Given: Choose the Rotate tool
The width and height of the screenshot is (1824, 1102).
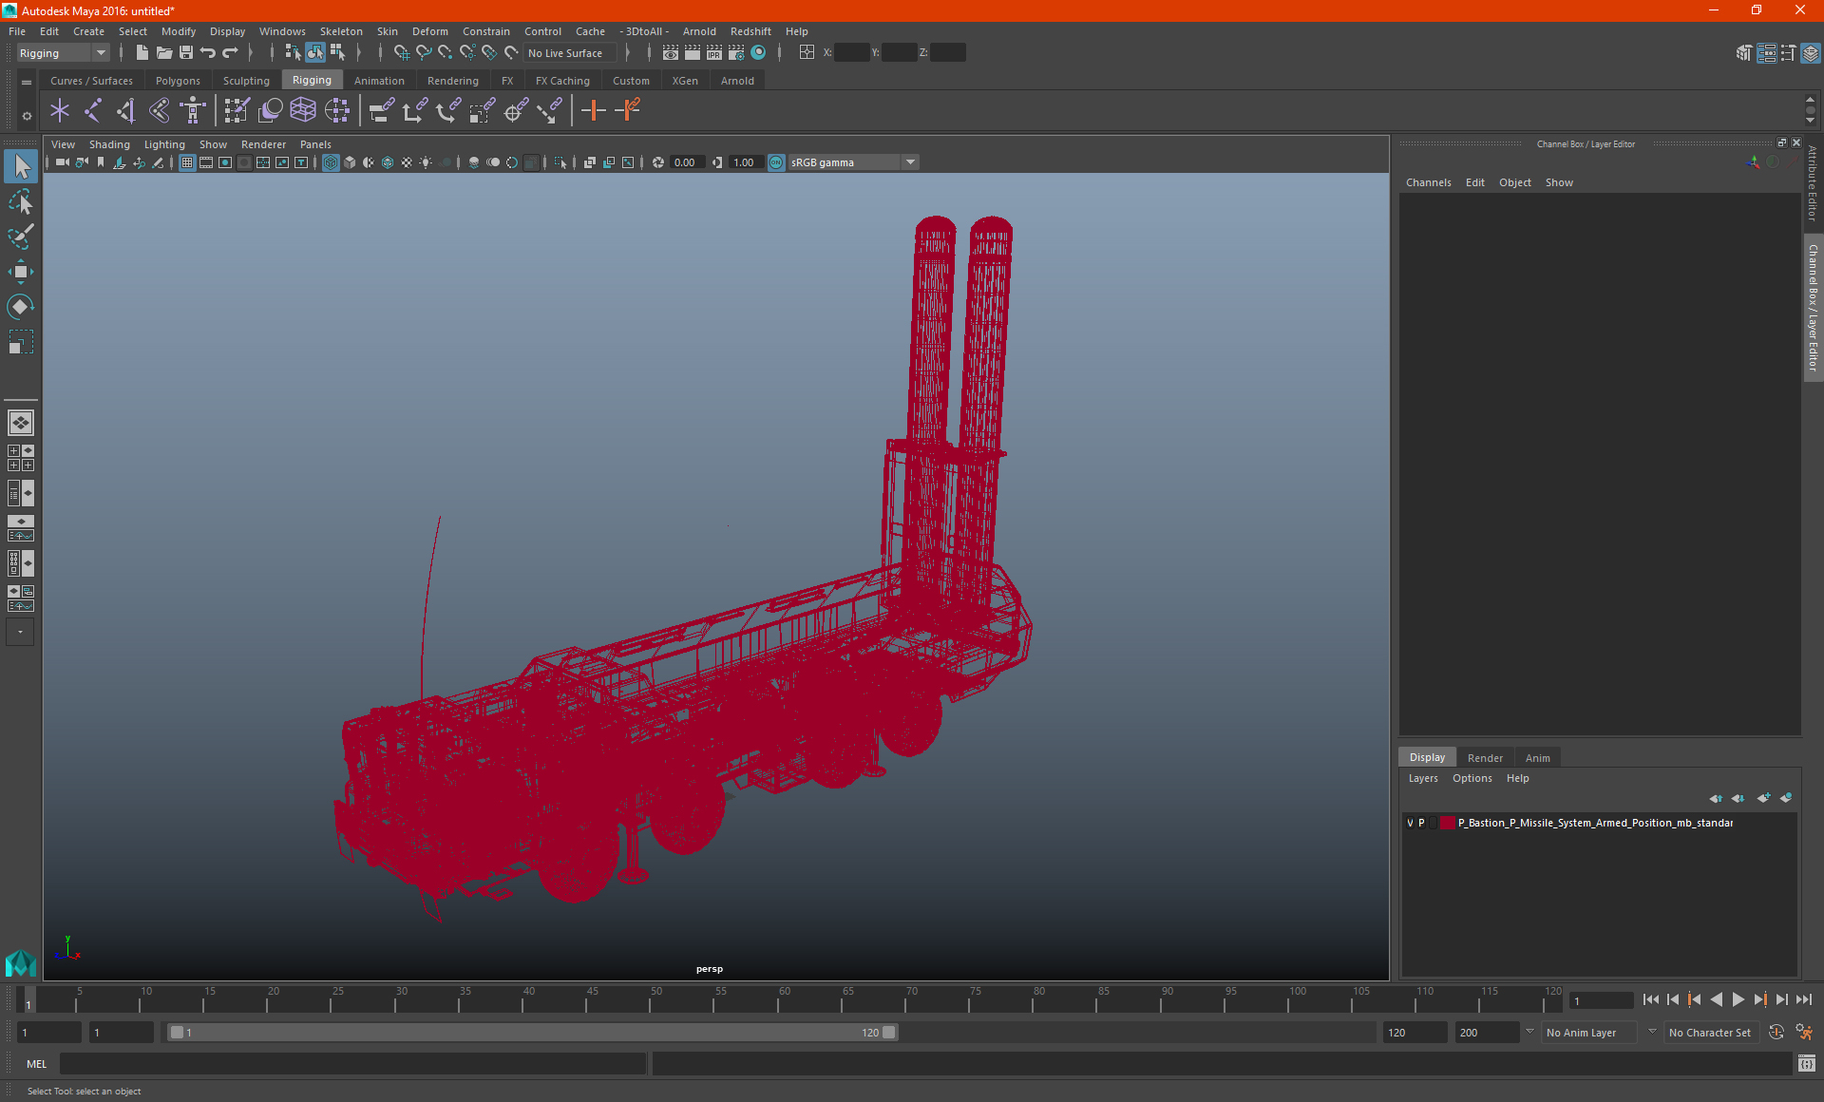Looking at the screenshot, I should pyautogui.click(x=20, y=307).
